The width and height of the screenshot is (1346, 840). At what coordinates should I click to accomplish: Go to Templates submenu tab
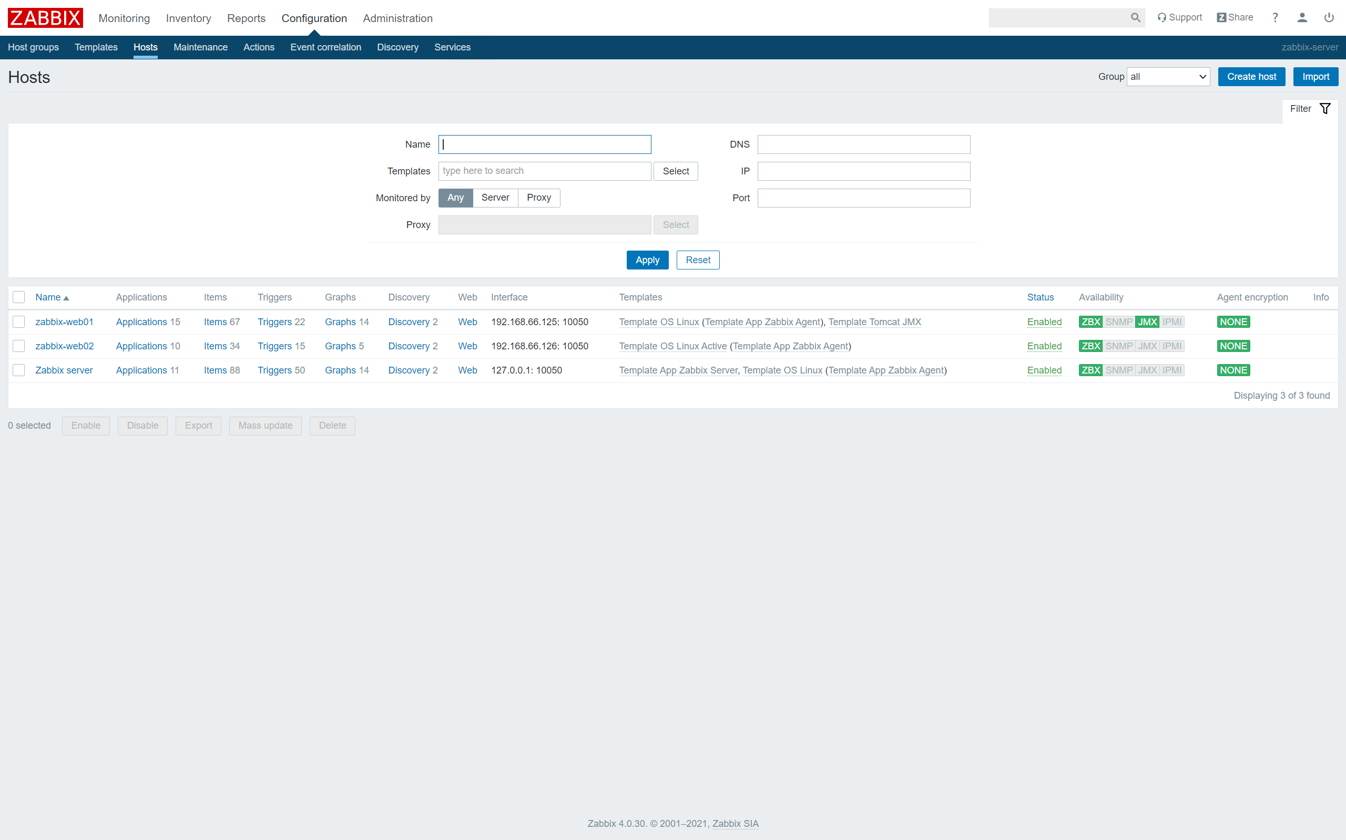96,47
